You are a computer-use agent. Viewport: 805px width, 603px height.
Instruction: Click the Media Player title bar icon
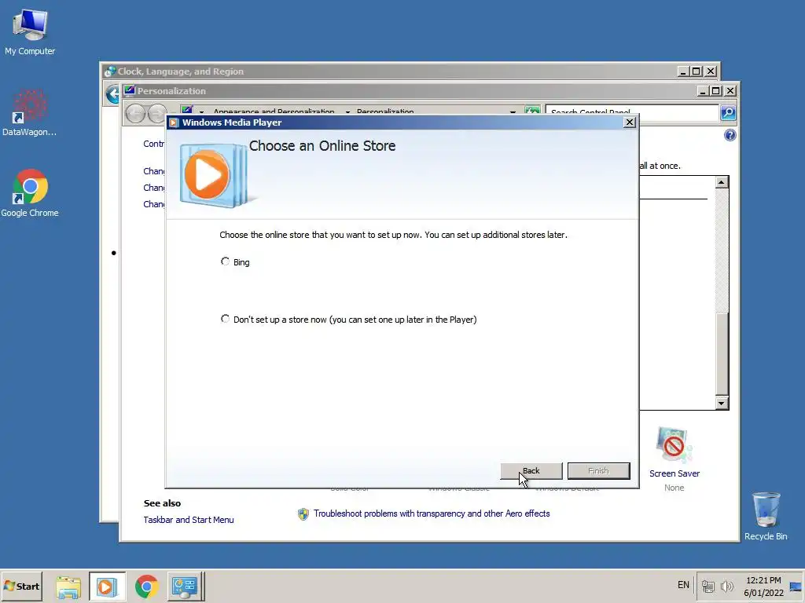[174, 122]
